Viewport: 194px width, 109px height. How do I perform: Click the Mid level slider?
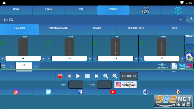(x=69, y=47)
